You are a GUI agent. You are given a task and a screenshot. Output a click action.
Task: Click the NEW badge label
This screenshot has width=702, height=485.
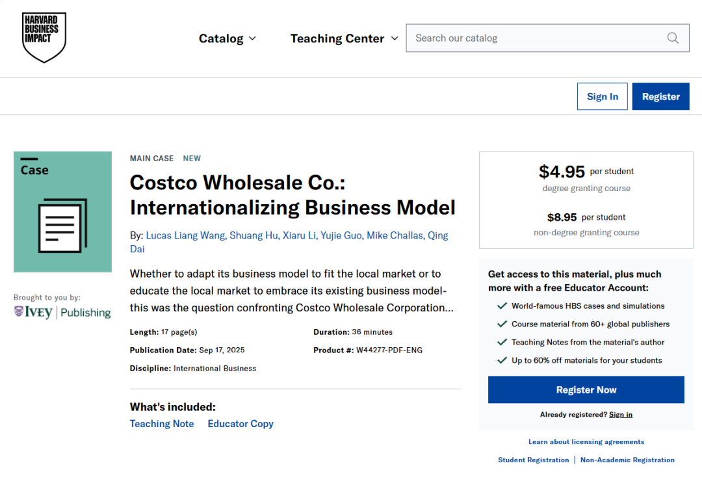click(192, 159)
